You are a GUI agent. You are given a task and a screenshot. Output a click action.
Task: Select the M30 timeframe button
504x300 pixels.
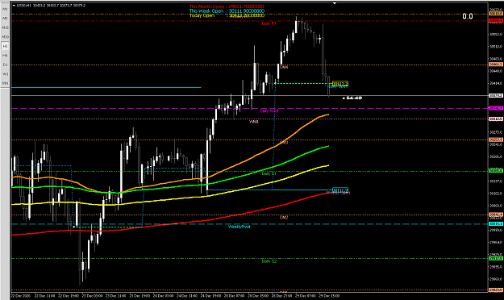coord(5,37)
